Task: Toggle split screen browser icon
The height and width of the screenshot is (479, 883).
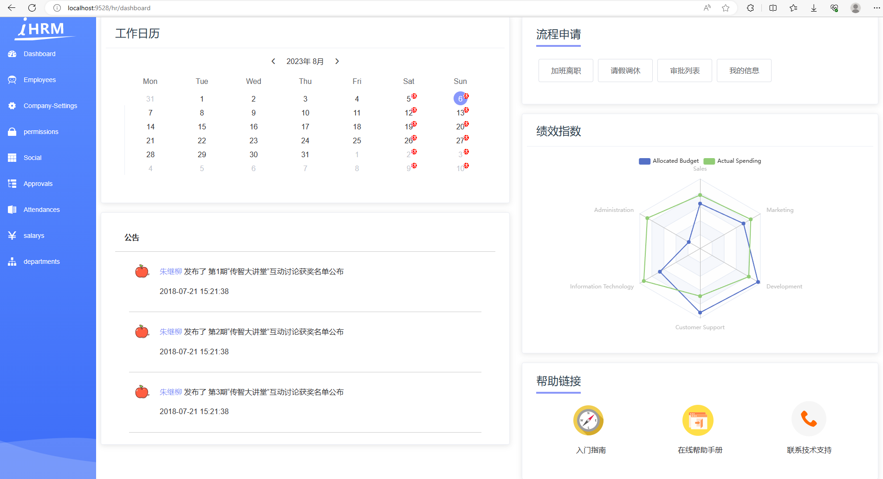Action: [x=773, y=8]
